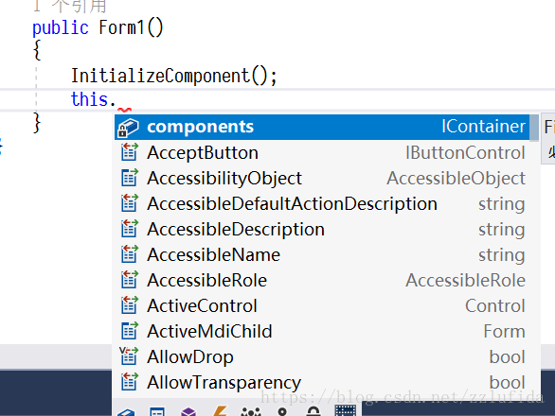
Task: Toggle the purple cube methods filter
Action: point(188,412)
